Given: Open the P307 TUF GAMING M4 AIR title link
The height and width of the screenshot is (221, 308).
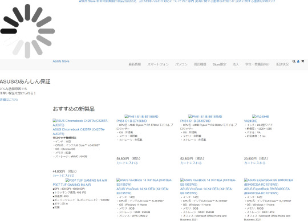Looking at the screenshot, I should pyautogui.click(x=72, y=185).
